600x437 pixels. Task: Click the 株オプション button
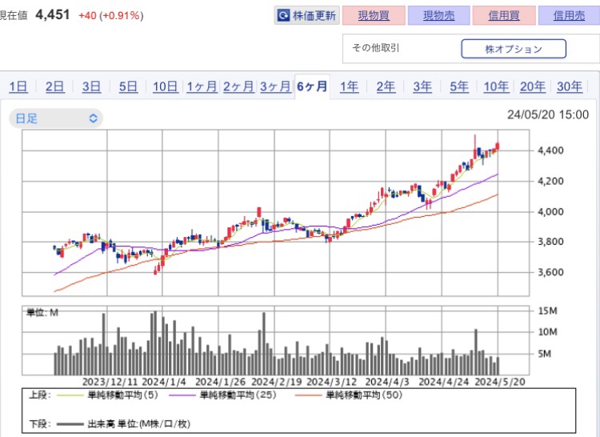click(514, 49)
